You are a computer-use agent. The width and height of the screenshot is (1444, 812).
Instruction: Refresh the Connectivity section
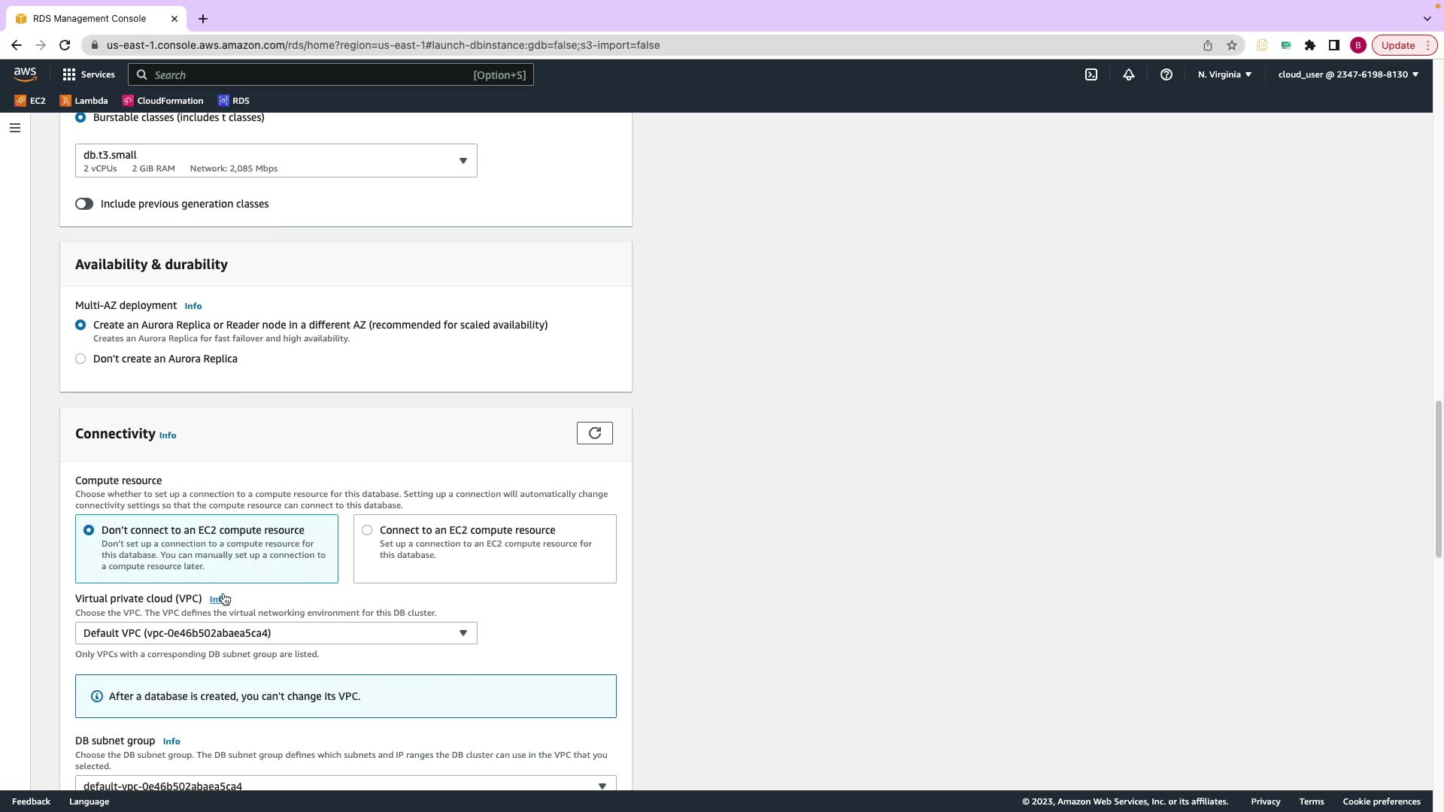[x=594, y=433]
